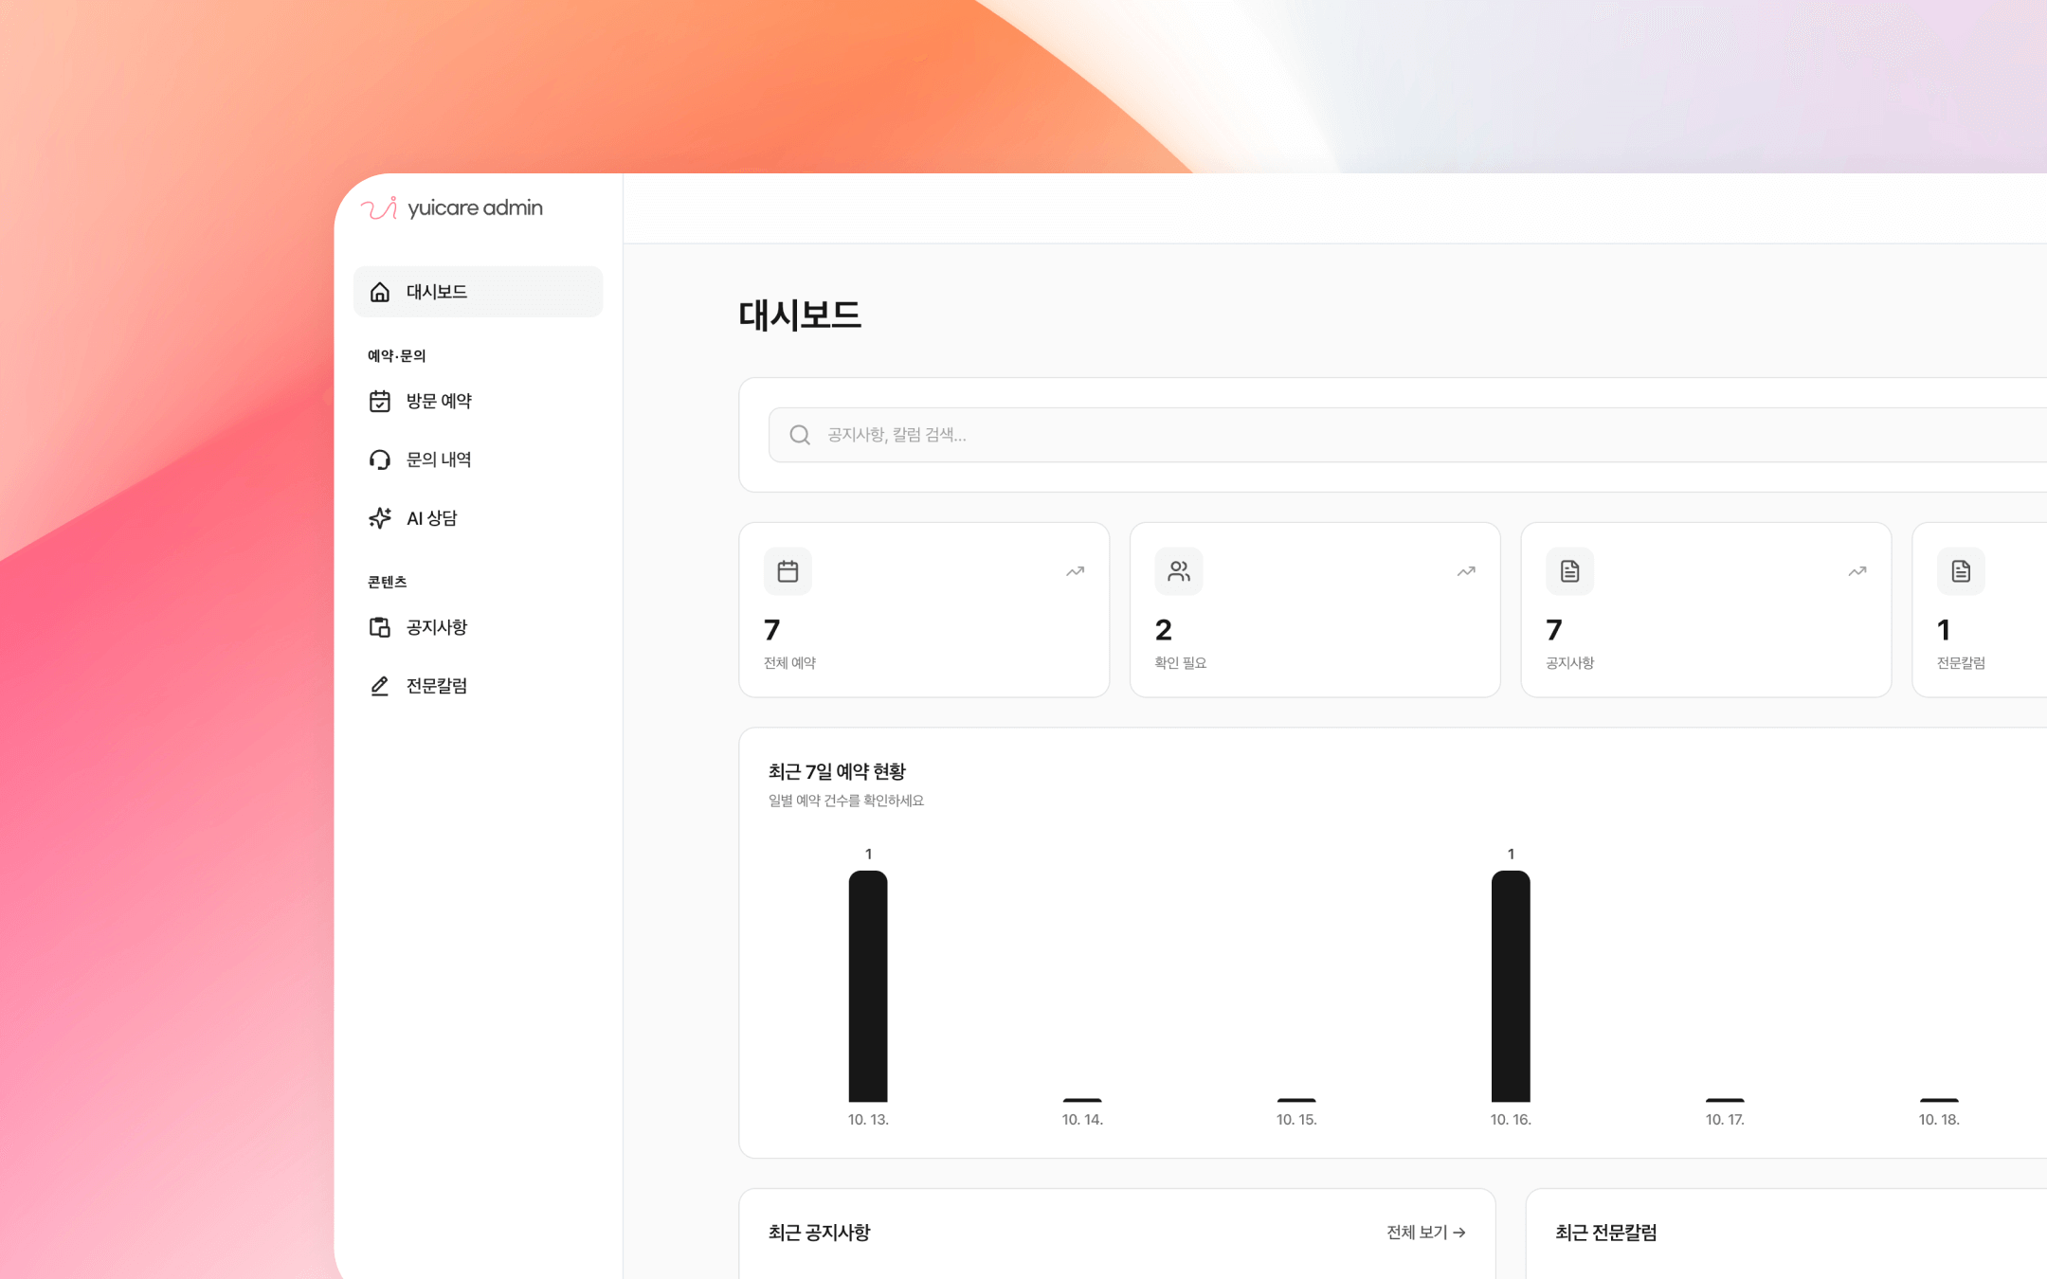Open the 방문 예약 menu entry
Image resolution: width=2047 pixels, height=1279 pixels.
[x=439, y=401]
